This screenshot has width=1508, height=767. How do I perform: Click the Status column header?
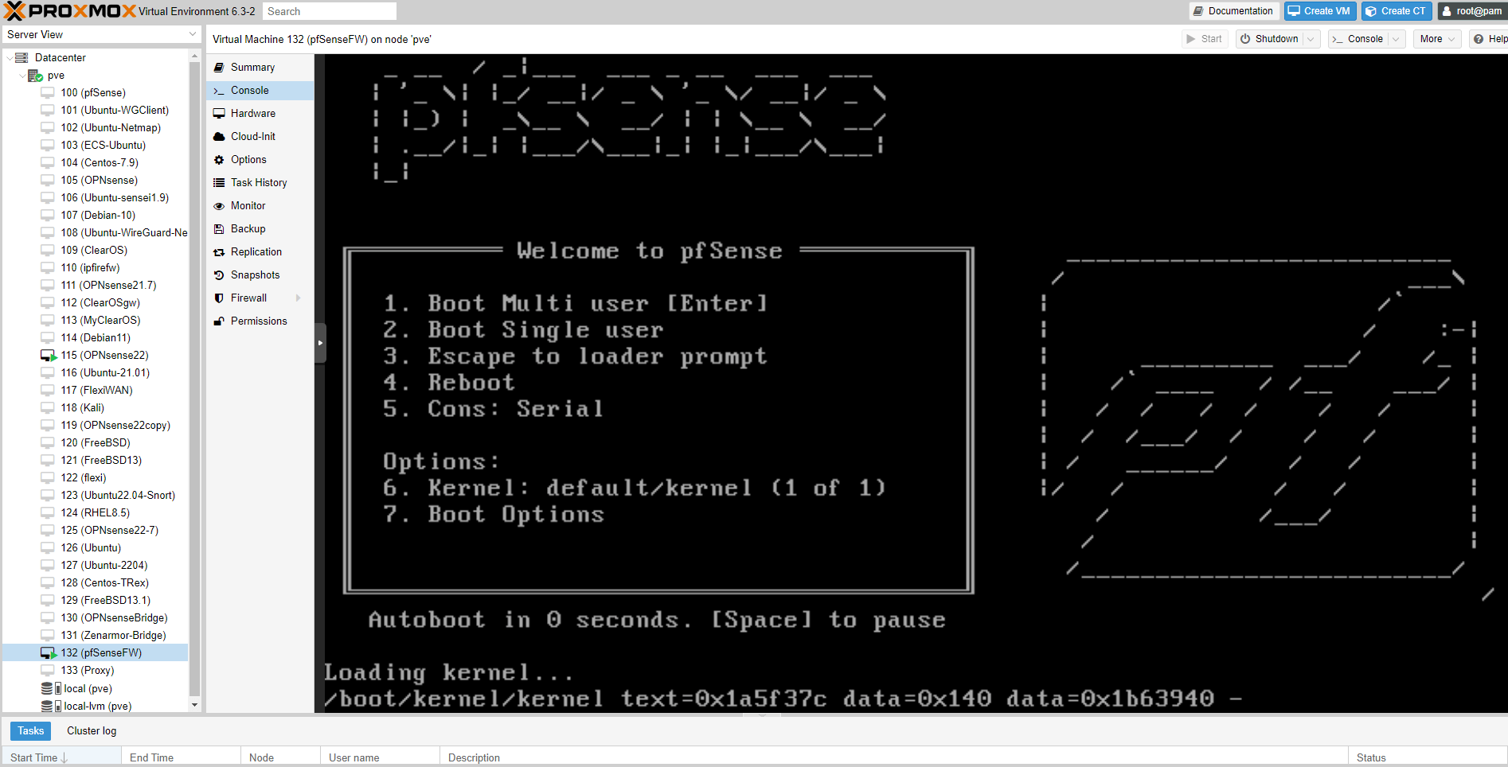[x=1428, y=757]
